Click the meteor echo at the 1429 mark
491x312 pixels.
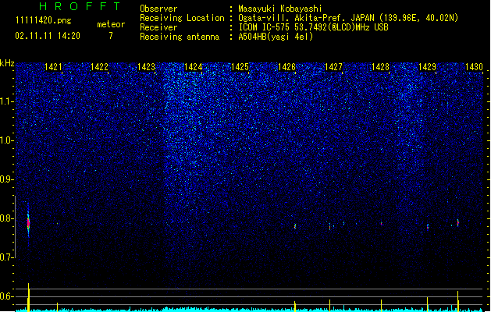pyautogui.click(x=428, y=227)
